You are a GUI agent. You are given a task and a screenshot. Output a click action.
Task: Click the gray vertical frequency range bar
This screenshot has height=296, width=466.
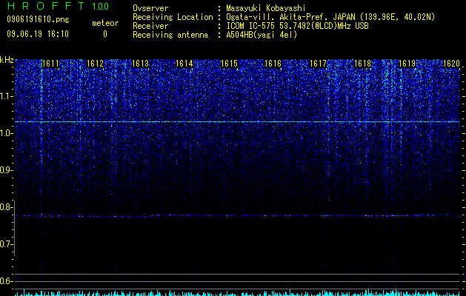click(15, 228)
